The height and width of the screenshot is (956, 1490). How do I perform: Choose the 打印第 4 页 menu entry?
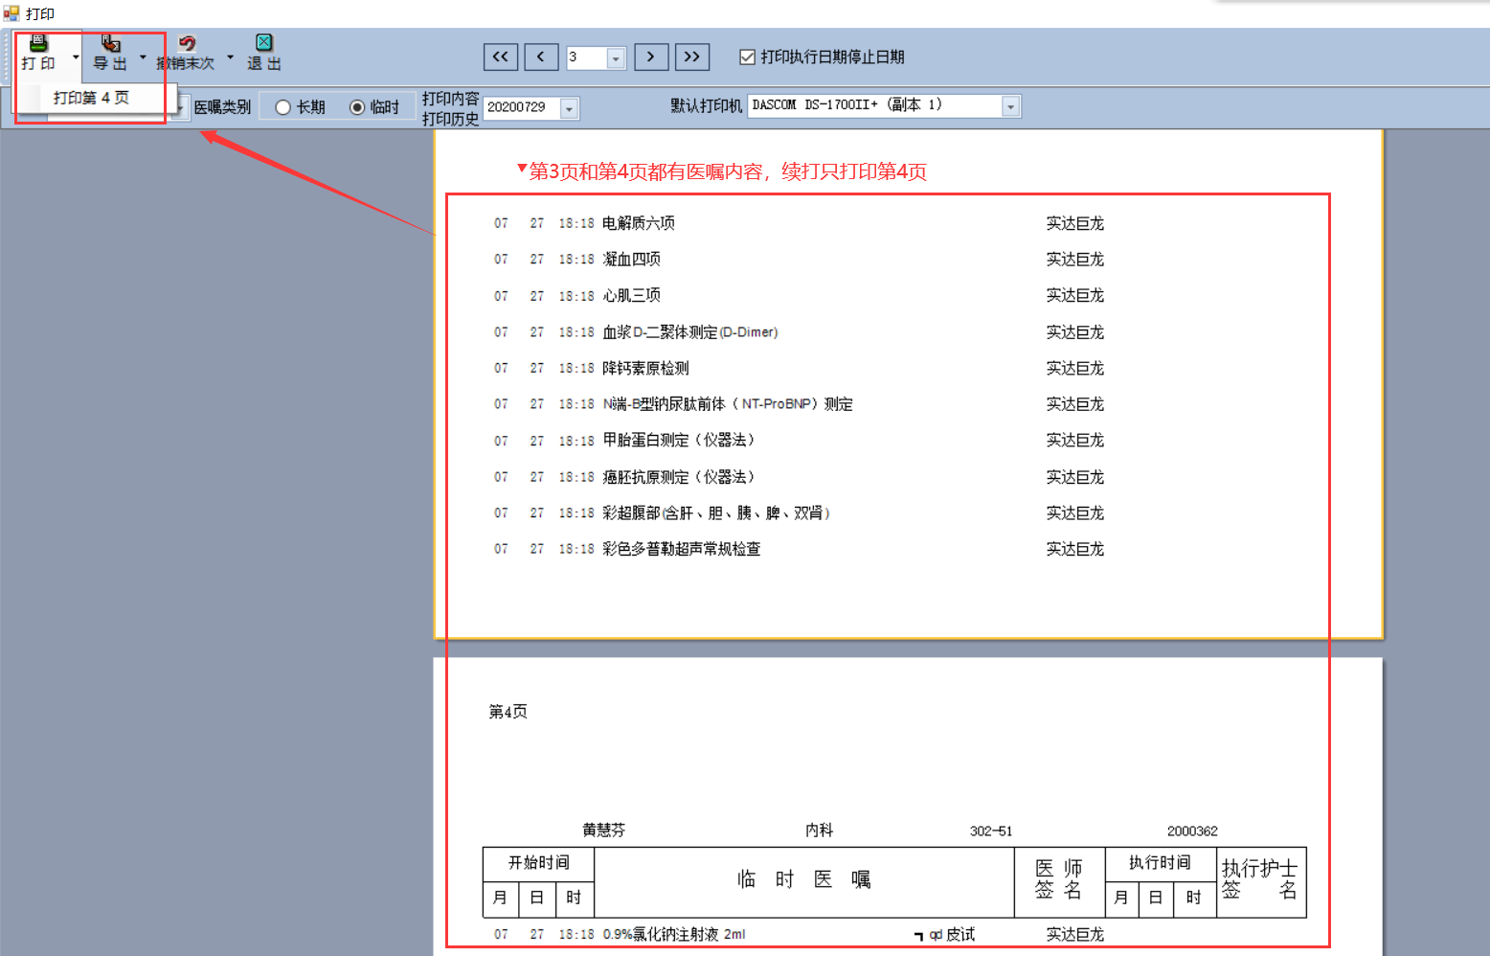point(91,98)
